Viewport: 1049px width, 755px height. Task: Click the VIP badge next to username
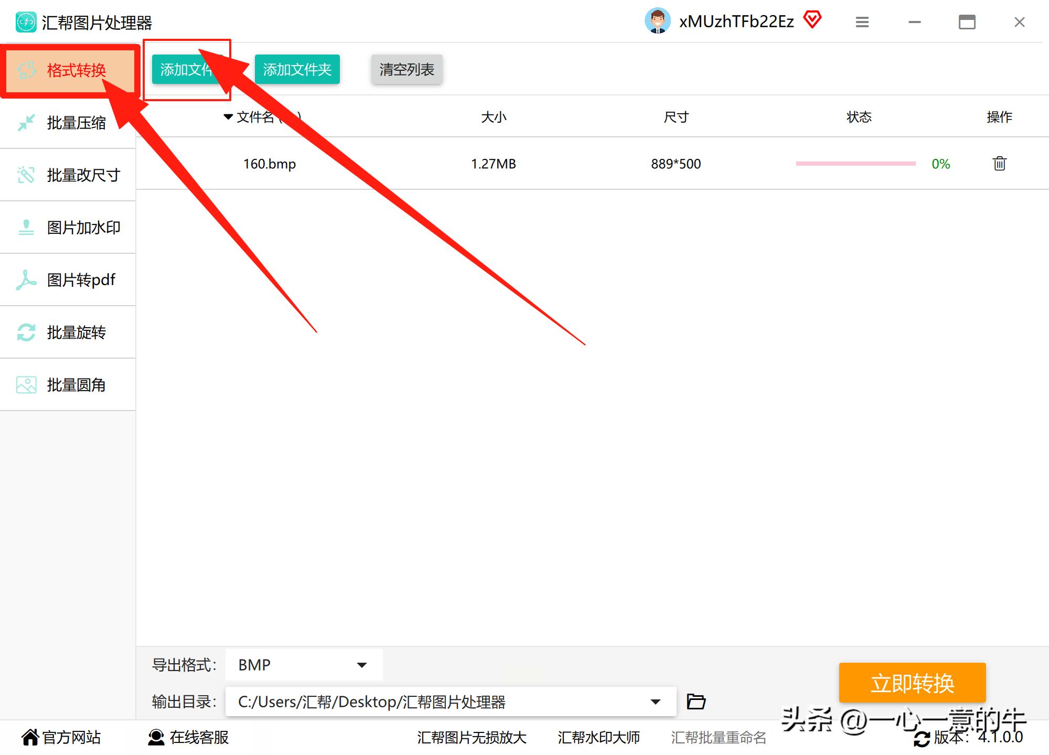[813, 20]
